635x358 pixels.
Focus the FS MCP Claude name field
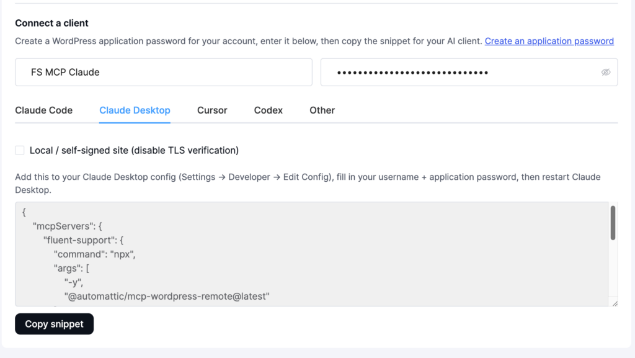(x=164, y=72)
